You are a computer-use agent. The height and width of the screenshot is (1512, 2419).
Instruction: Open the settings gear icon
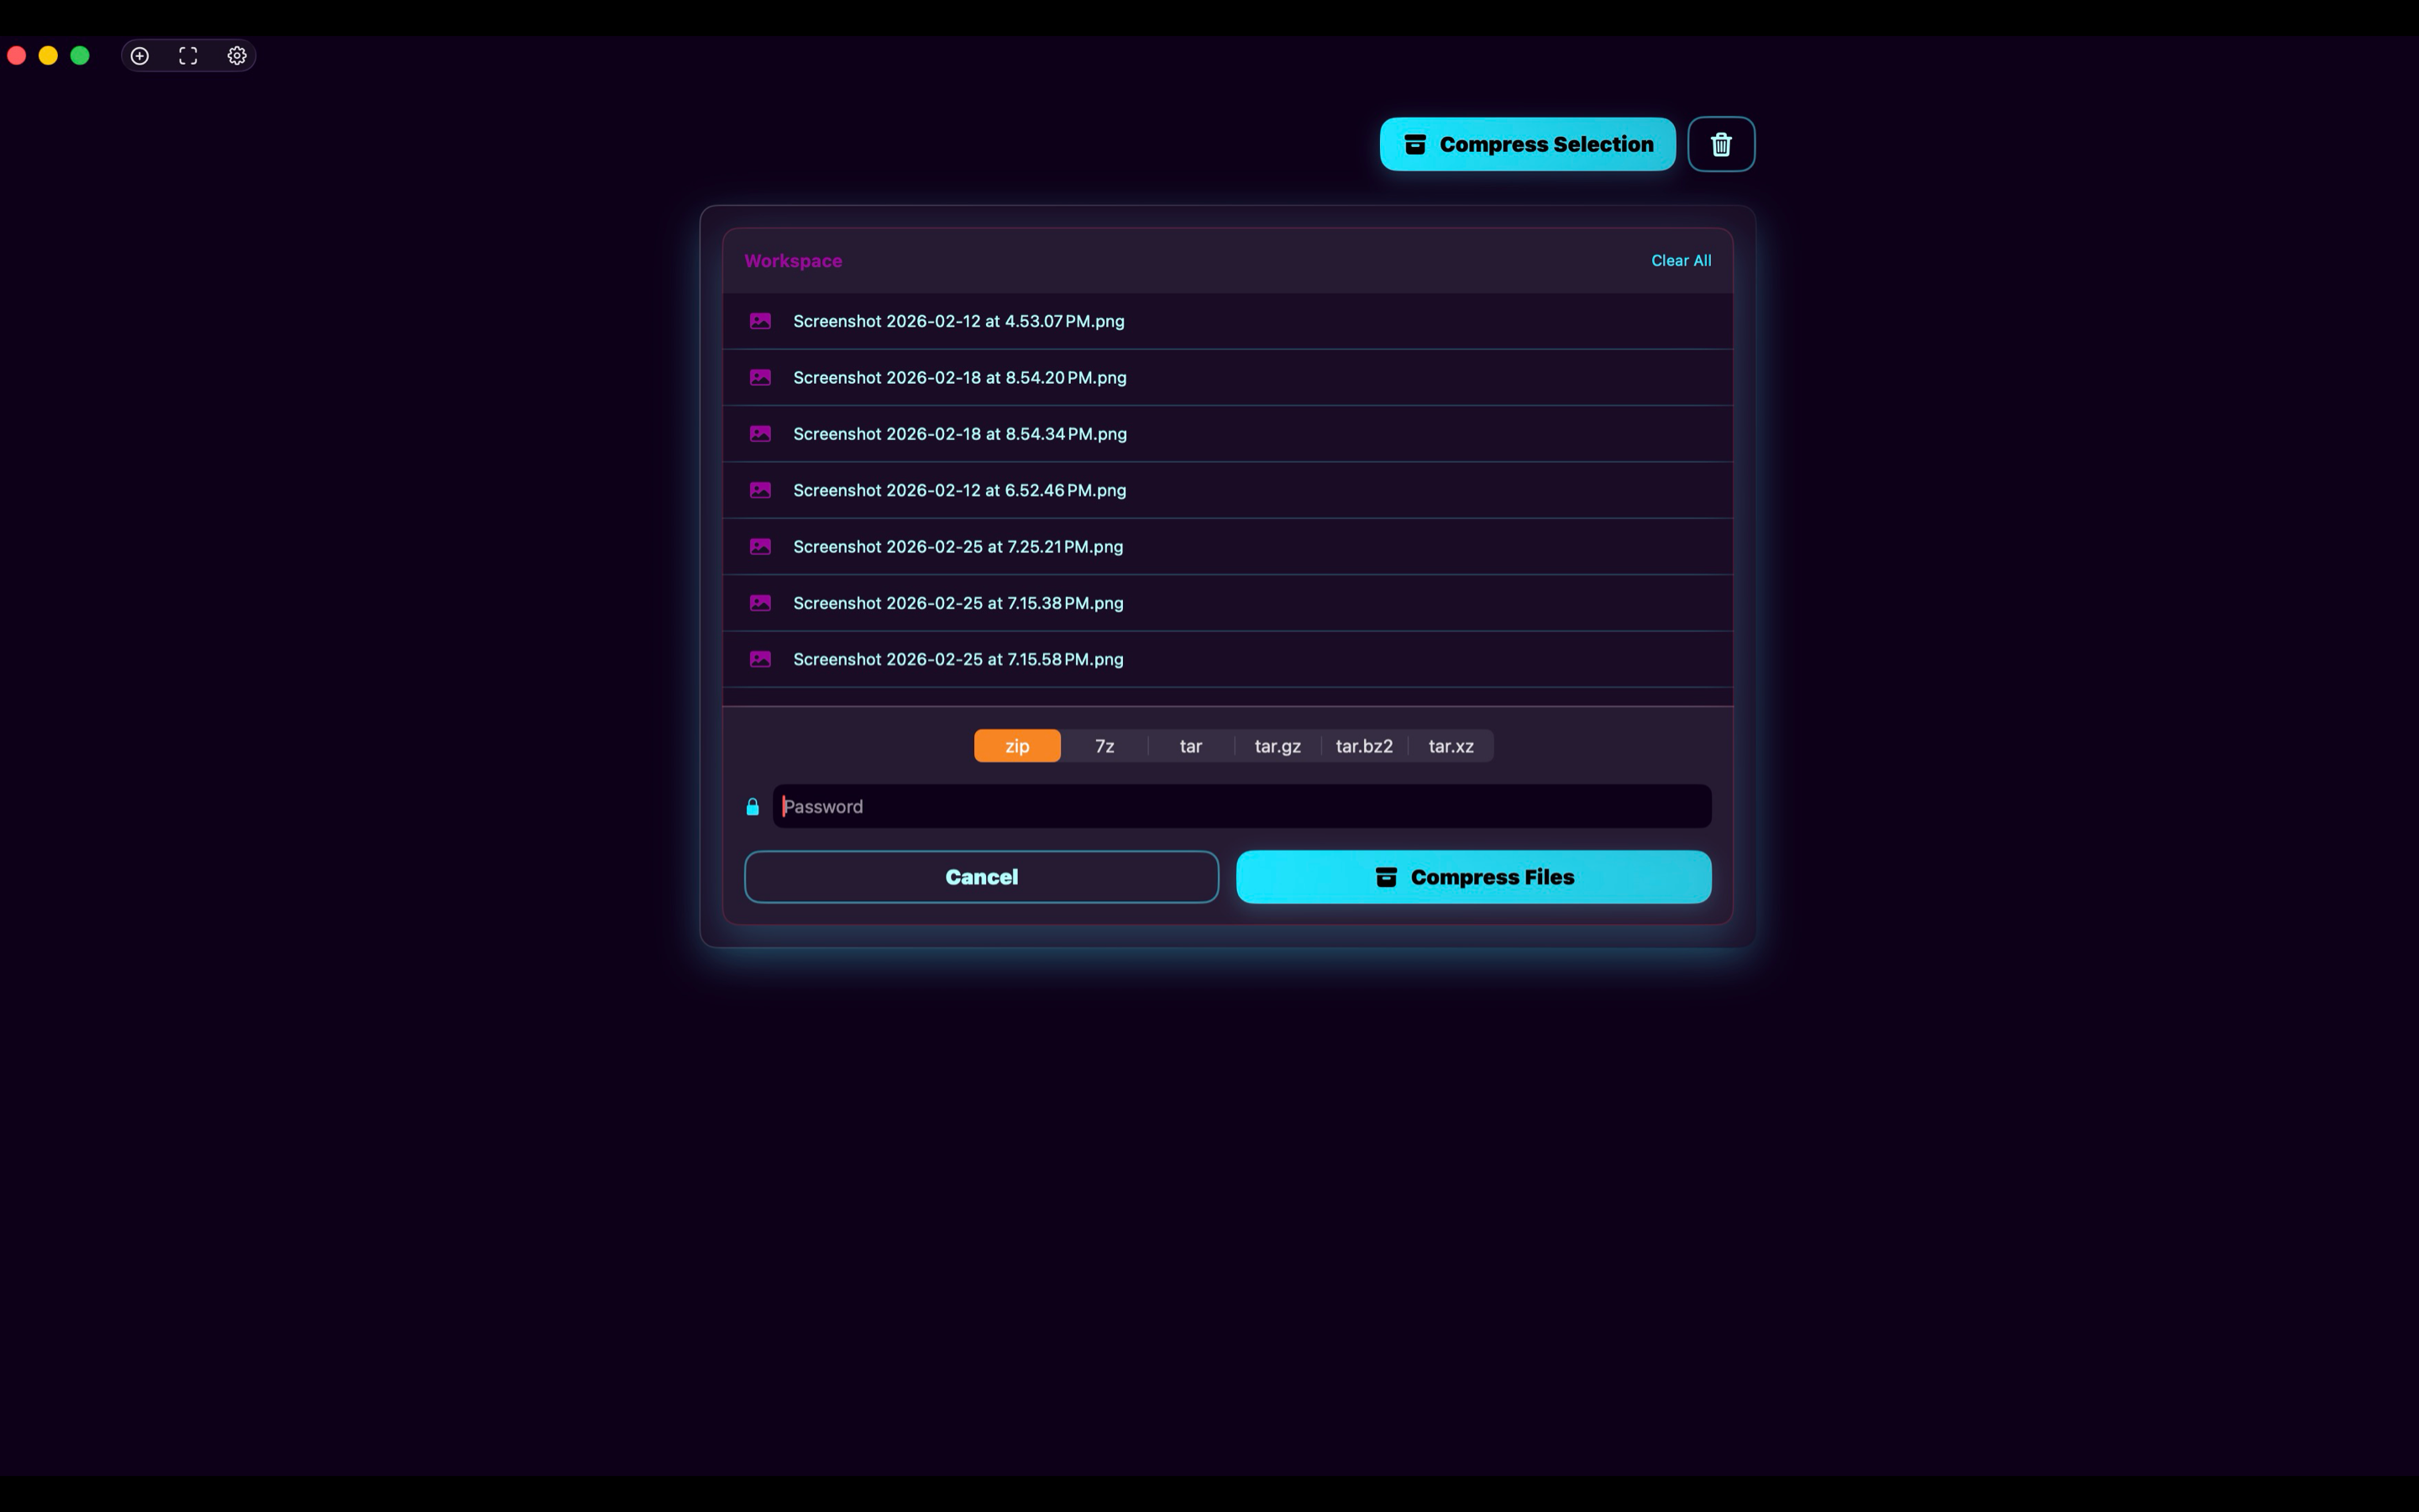tap(237, 56)
